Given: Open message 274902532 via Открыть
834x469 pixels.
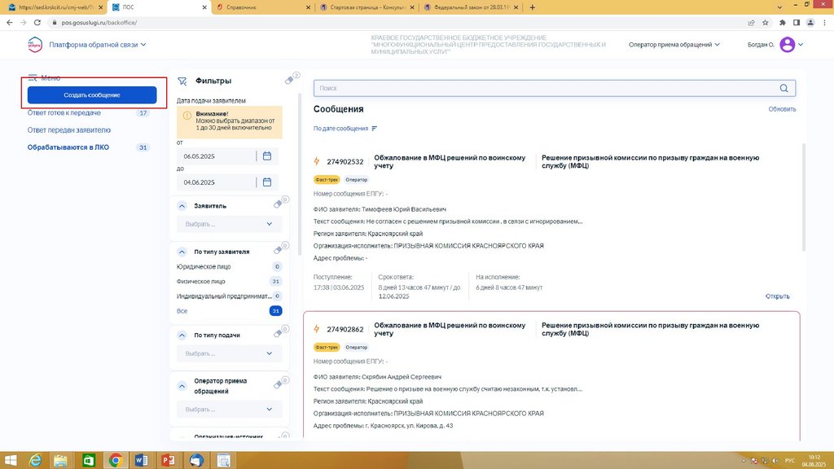Looking at the screenshot, I should 777,296.
